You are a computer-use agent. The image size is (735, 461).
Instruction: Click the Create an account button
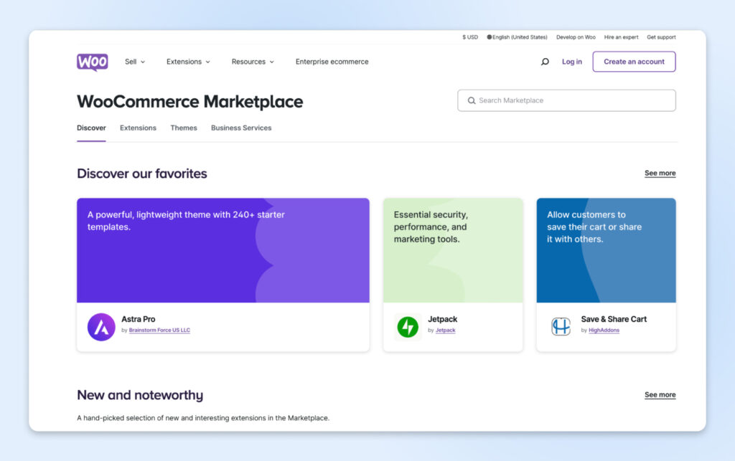coord(634,62)
